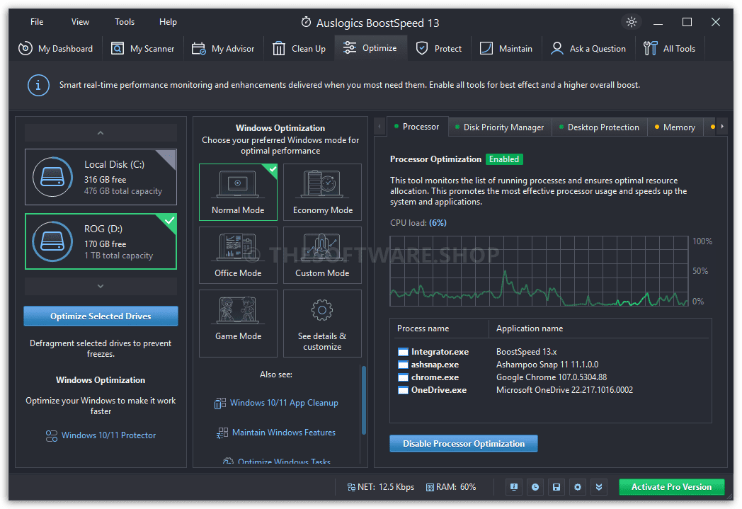This screenshot has width=742, height=509.
Task: Select the Local Disk (C:) drive
Action: 101,177
